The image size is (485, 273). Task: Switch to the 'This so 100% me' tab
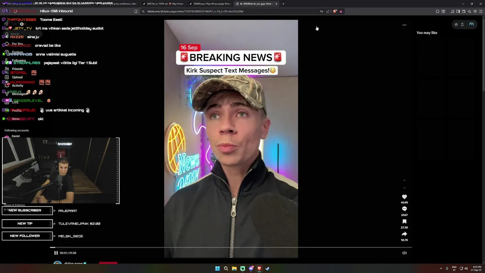pyautogui.click(x=163, y=4)
